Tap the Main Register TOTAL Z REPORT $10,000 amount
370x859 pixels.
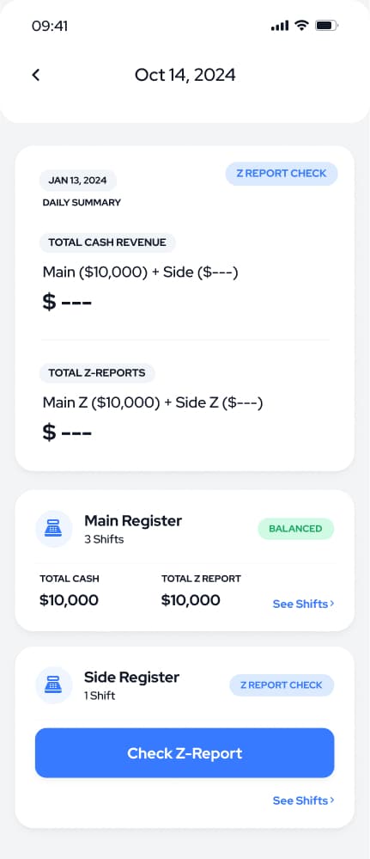point(191,600)
